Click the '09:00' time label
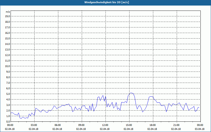The width and height of the screenshot is (211, 132). (82, 125)
